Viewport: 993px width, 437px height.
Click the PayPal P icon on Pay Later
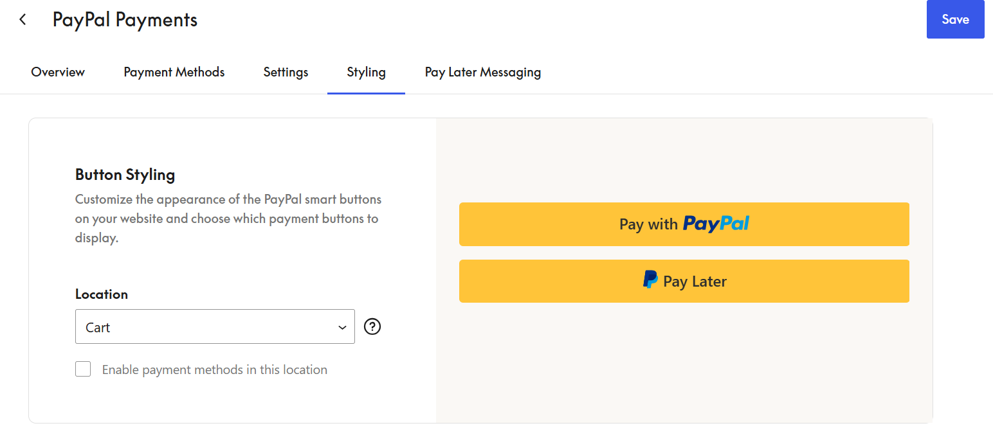click(x=650, y=280)
